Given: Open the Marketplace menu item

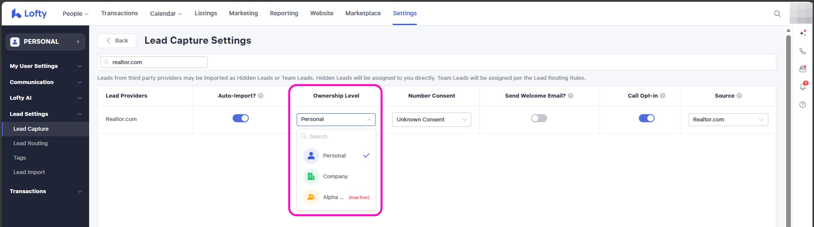Looking at the screenshot, I should [x=363, y=13].
